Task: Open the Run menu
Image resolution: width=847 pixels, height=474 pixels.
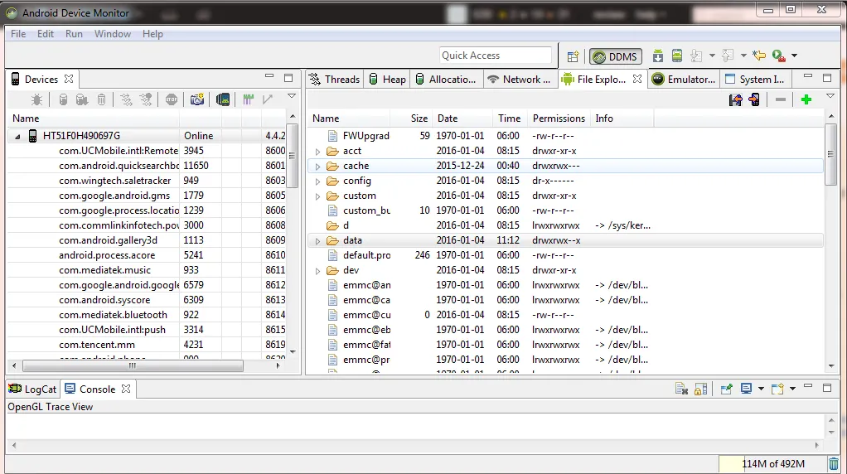Action: [74, 33]
